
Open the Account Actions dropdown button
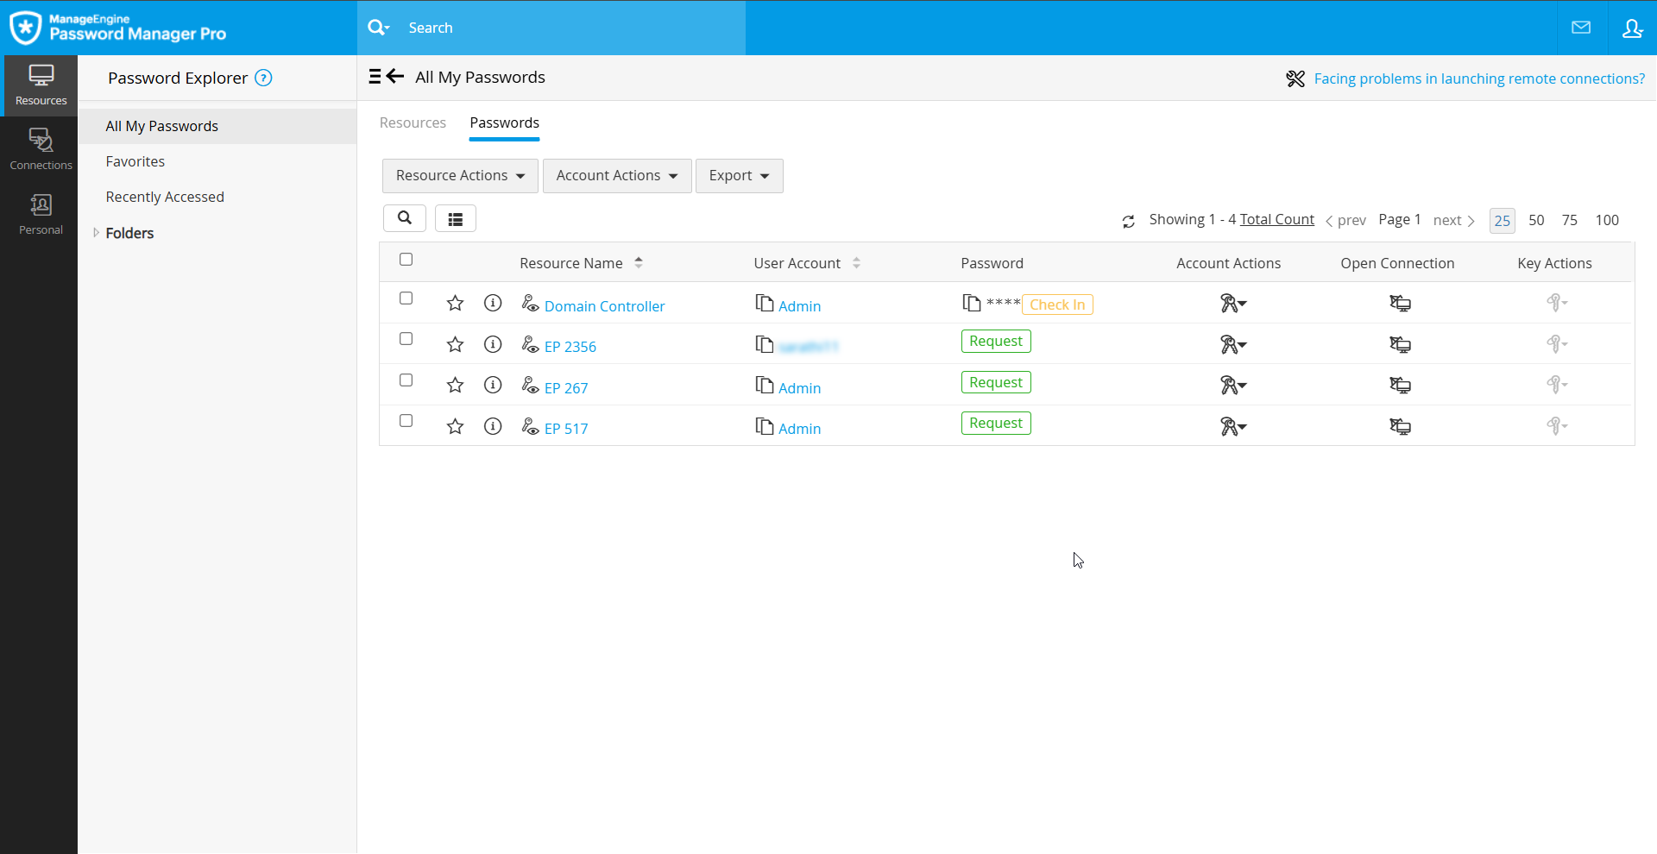(617, 176)
